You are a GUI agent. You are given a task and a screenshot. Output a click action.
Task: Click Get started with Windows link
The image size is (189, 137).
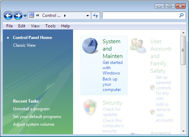112,68
